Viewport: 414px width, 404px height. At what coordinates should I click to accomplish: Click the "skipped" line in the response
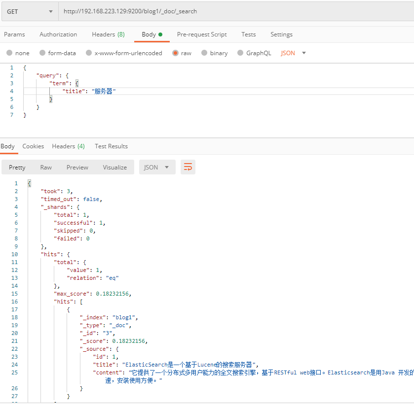[75, 231]
